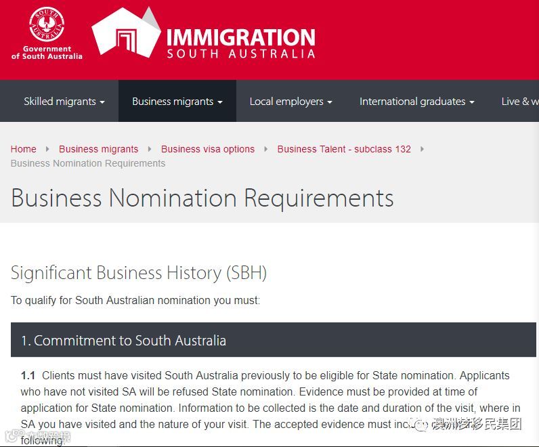Screen dimensions: 539x447
Task: Go to Home breadcrumb link
Action: [24, 149]
